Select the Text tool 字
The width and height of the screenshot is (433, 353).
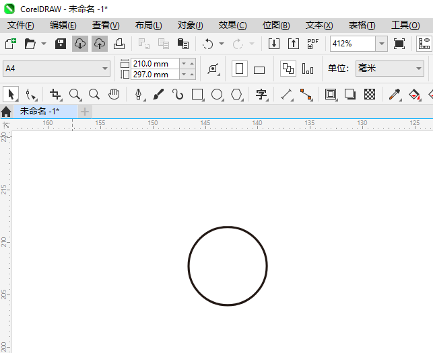pyautogui.click(x=261, y=94)
